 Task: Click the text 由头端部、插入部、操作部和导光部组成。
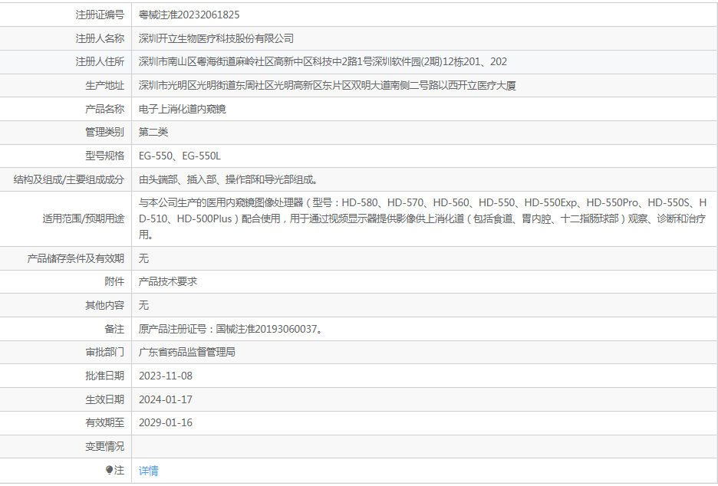pos(229,180)
